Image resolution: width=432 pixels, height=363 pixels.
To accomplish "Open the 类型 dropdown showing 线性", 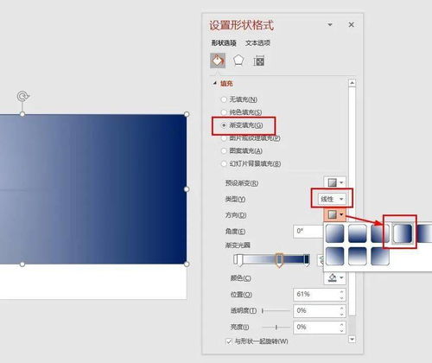I will pos(332,199).
